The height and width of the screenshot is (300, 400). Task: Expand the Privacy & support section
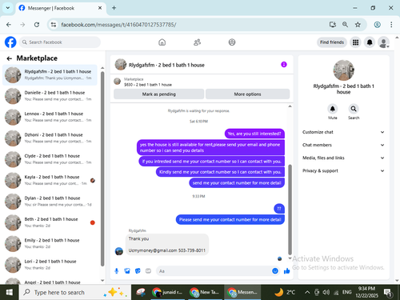coord(343,170)
